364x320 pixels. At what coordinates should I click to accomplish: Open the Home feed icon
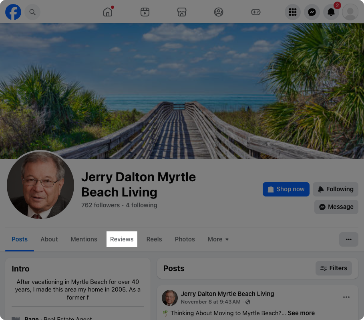[x=107, y=12]
